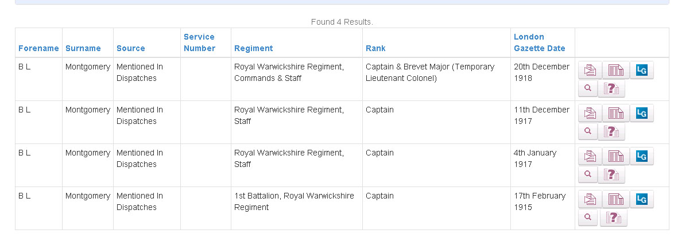The image size is (674, 241).
Task: Open table document icon in the 1918 row
Action: click(615, 71)
